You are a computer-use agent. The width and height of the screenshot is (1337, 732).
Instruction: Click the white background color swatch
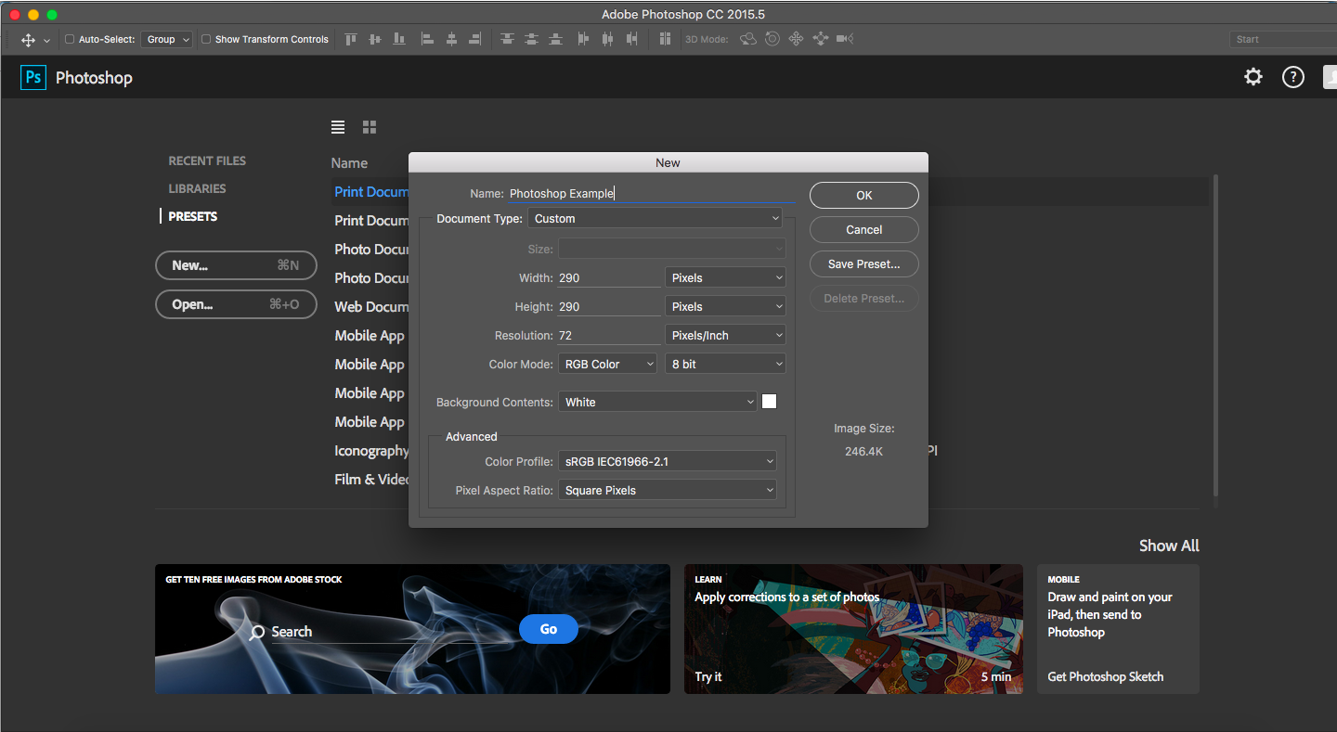coord(769,402)
